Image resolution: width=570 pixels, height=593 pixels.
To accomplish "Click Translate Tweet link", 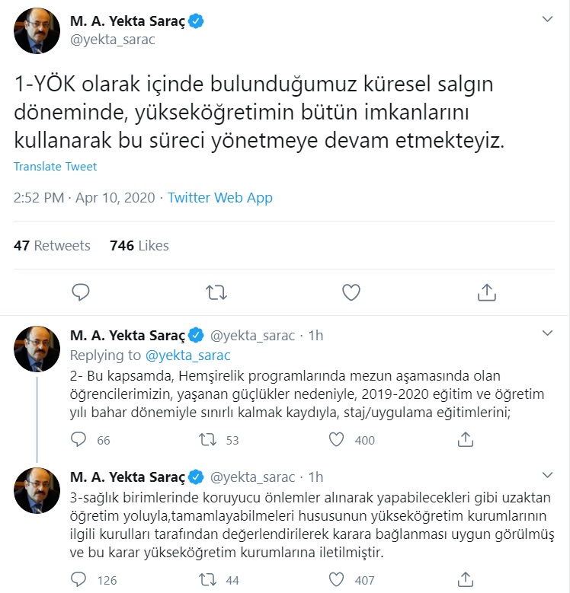I will (56, 166).
